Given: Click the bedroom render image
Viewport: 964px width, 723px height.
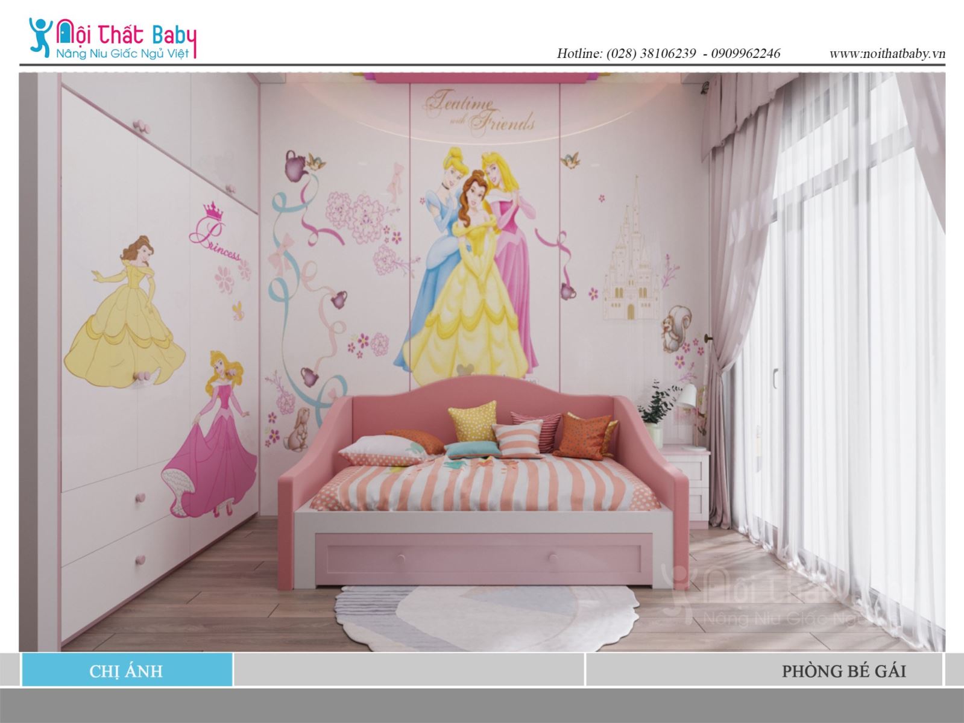Looking at the screenshot, I should pos(482,362).
